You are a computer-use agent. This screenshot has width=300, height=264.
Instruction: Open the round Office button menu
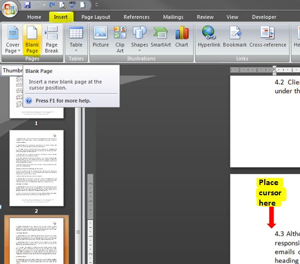[x=9, y=9]
